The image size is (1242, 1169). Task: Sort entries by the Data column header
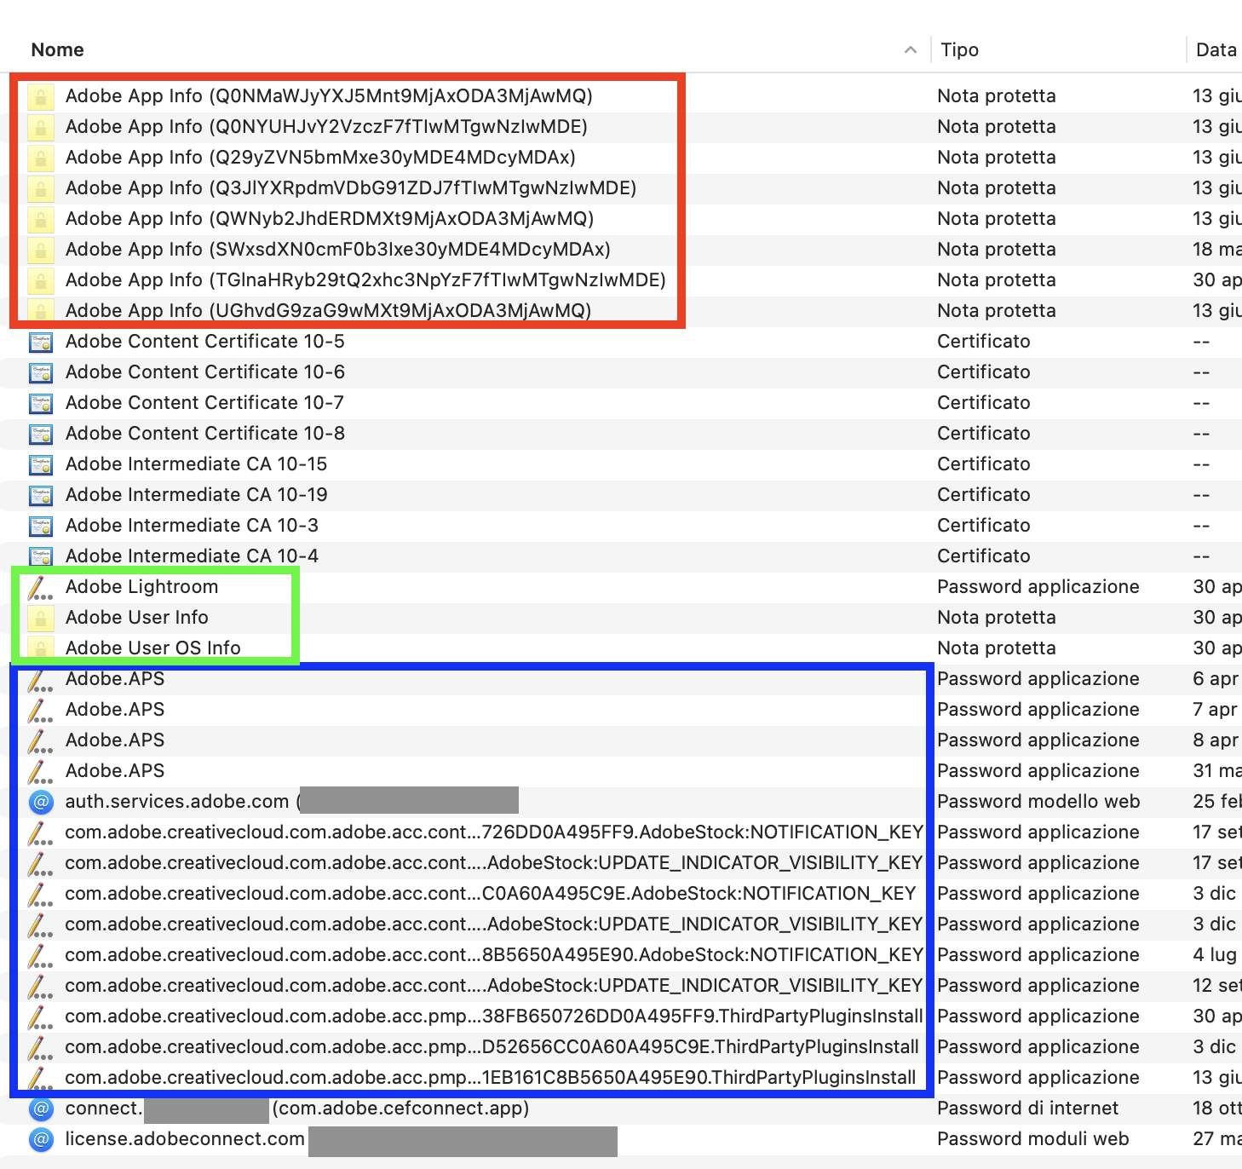[x=1216, y=49]
